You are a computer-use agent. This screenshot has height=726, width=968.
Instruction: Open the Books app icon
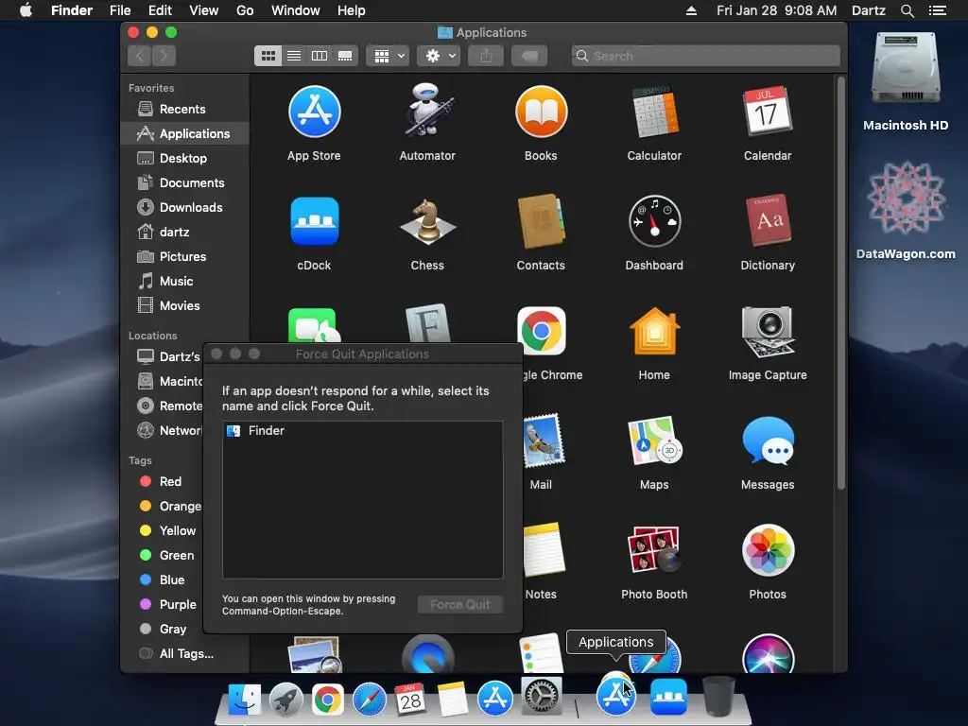pos(541,112)
